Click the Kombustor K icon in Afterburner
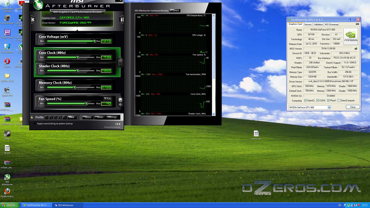 [33, 20]
